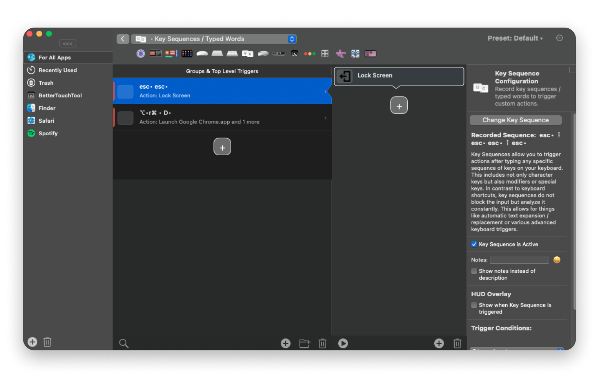Select Spotify in the app sidebar

click(48, 133)
